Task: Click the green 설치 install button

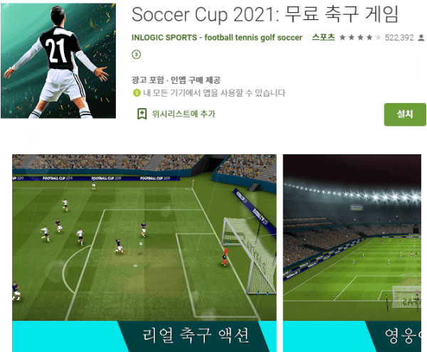Action: tap(405, 114)
